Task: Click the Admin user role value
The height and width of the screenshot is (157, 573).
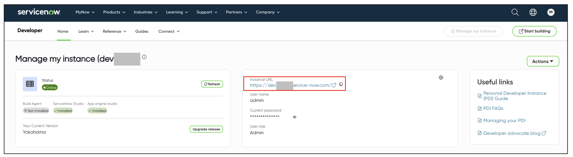Action: tap(257, 133)
